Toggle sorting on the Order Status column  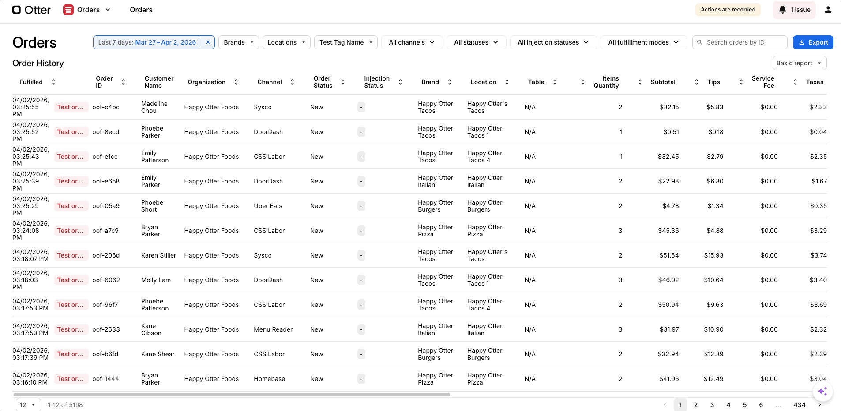343,82
